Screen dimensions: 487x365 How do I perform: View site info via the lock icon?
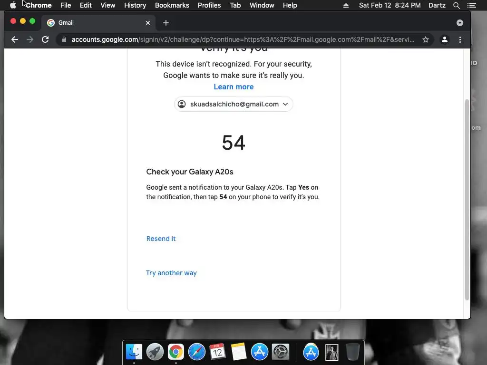pyautogui.click(x=64, y=39)
